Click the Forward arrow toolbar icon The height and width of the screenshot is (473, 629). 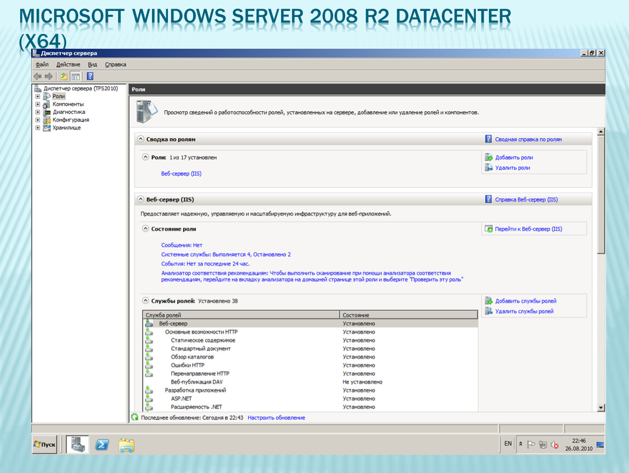(x=49, y=76)
